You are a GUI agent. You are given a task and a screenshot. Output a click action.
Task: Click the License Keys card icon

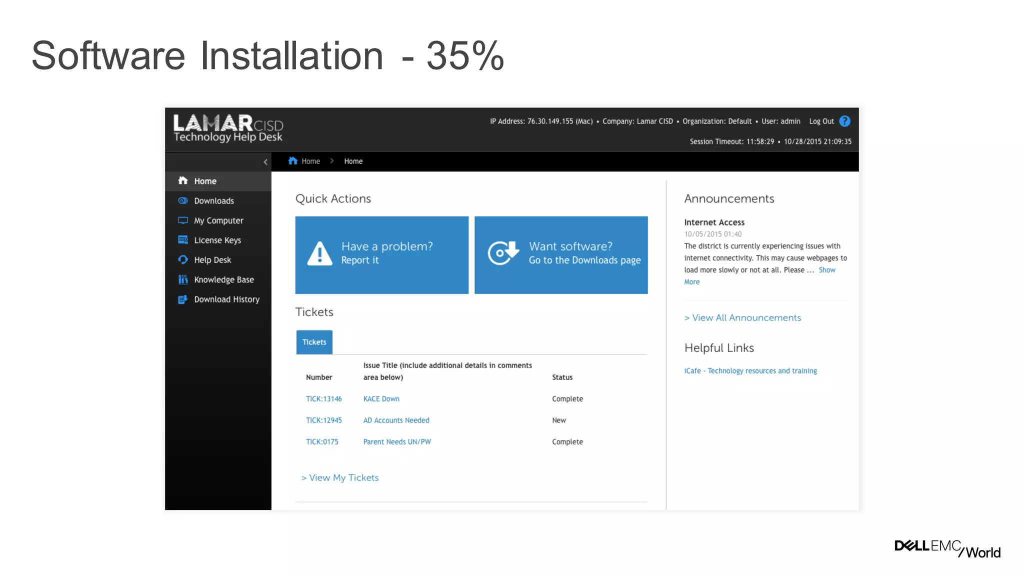pyautogui.click(x=183, y=240)
